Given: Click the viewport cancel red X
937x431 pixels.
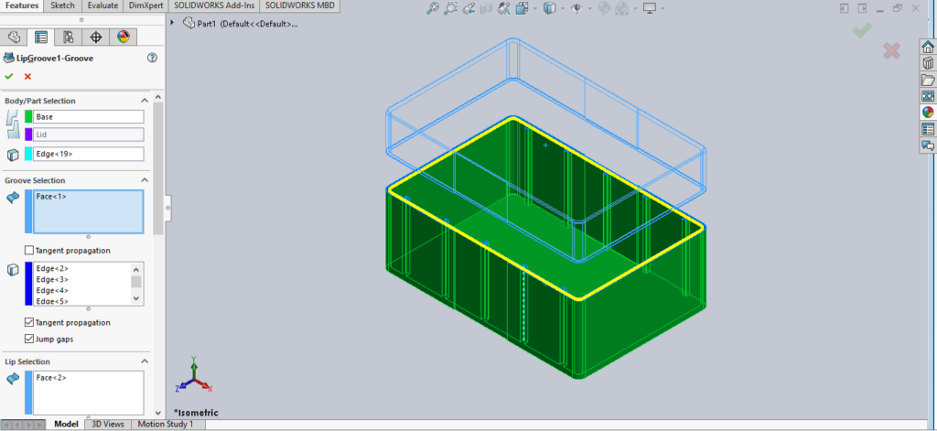Looking at the screenshot, I should [x=891, y=51].
